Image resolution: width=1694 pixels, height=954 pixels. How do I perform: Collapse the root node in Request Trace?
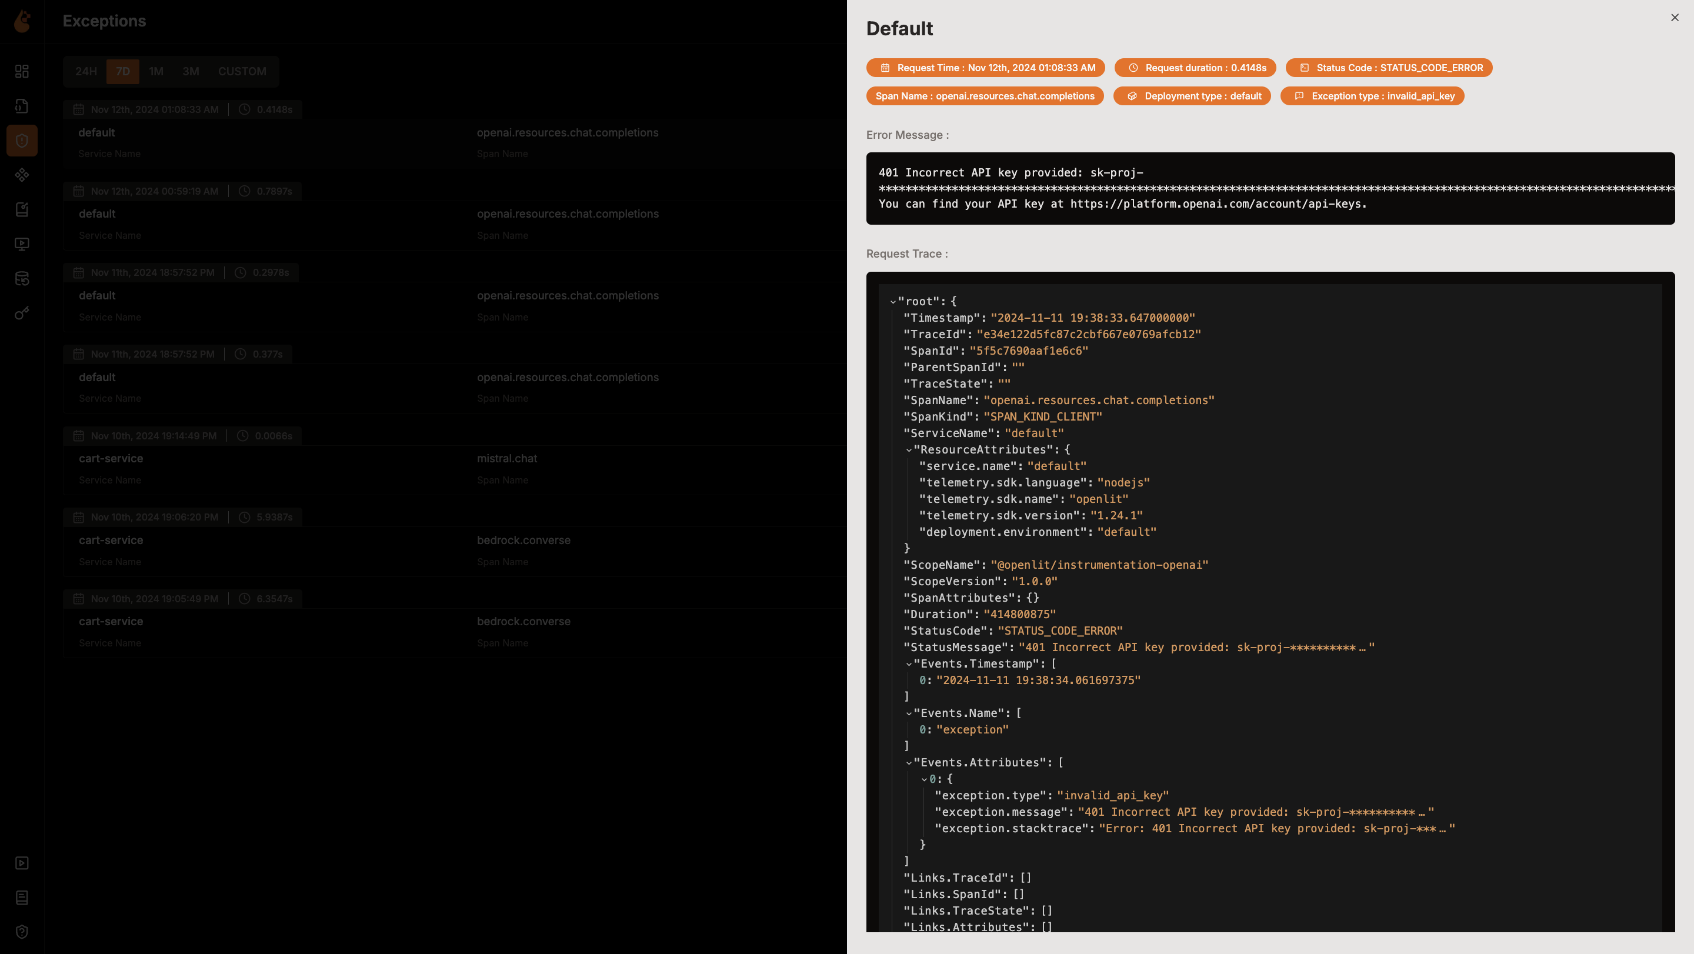893,301
